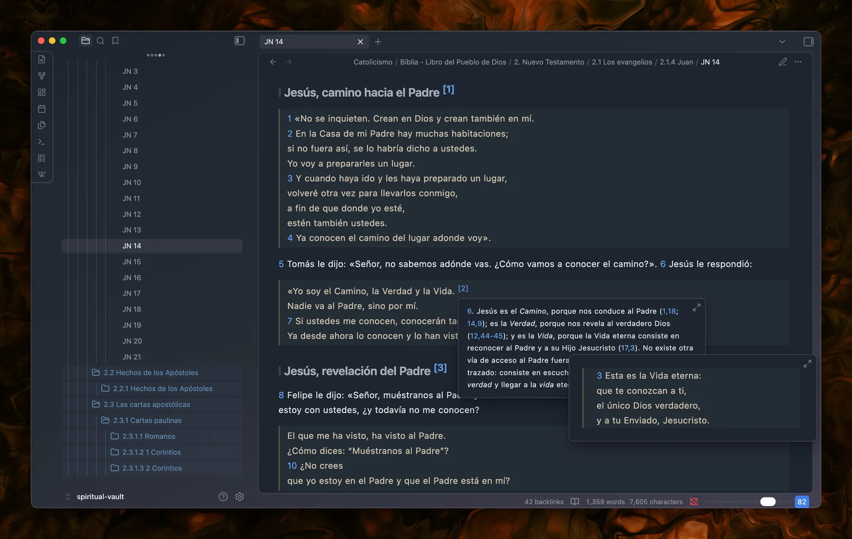852x539 pixels.
Task: Click the 7,605 characters status counter
Action: (x=656, y=502)
